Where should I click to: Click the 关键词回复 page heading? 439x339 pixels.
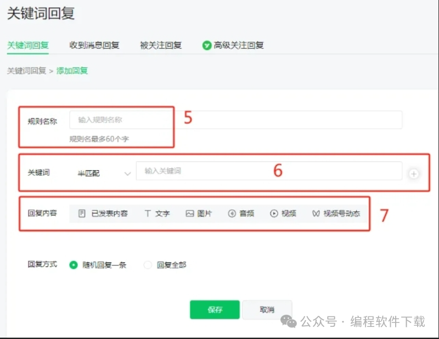point(41,13)
